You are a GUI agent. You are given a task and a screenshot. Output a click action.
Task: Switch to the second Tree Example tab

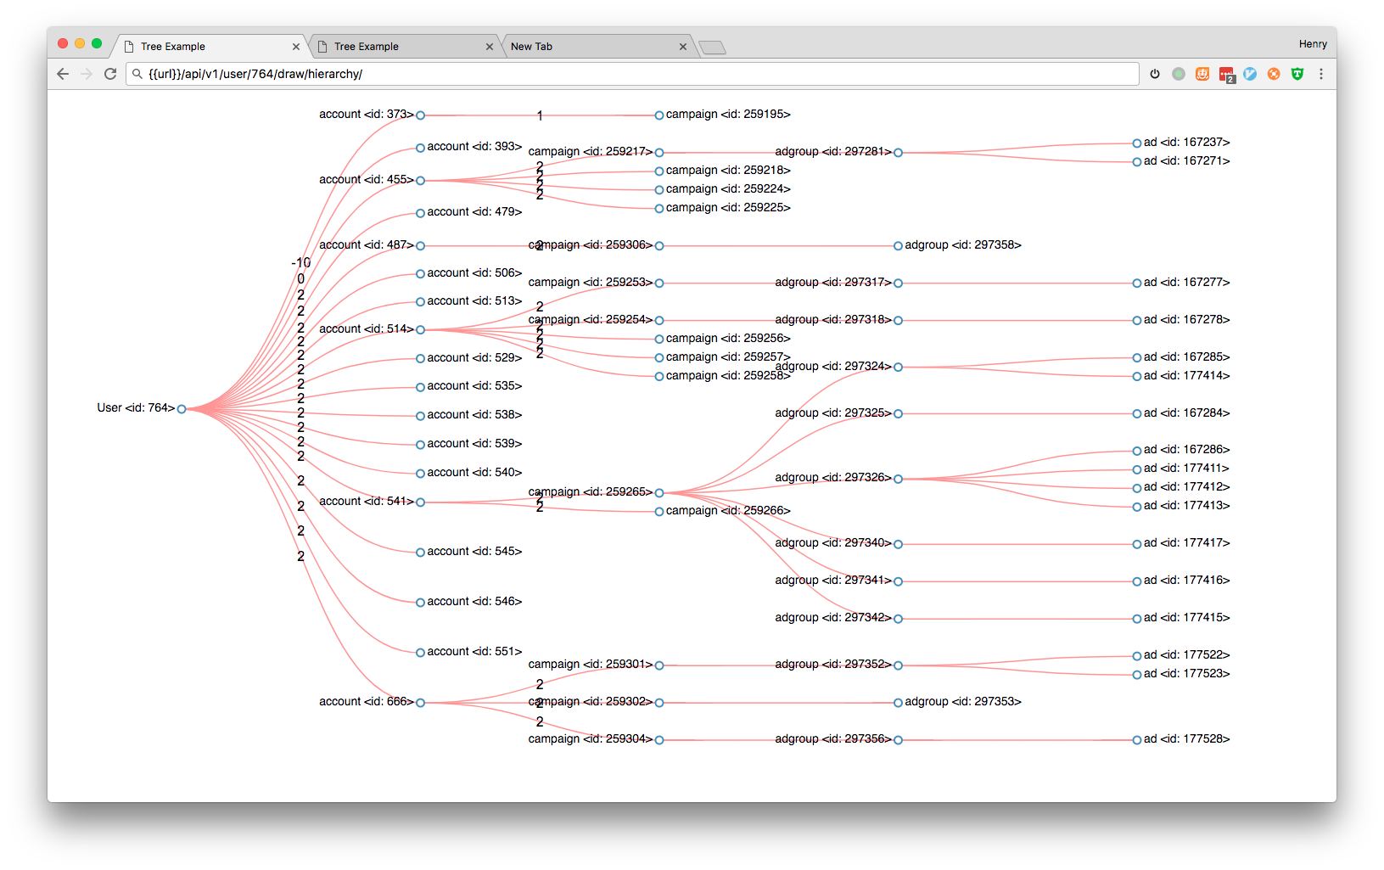pyautogui.click(x=399, y=47)
